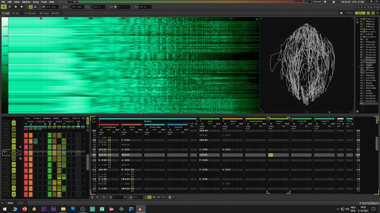Toggle the DLY column button

click(159, 197)
